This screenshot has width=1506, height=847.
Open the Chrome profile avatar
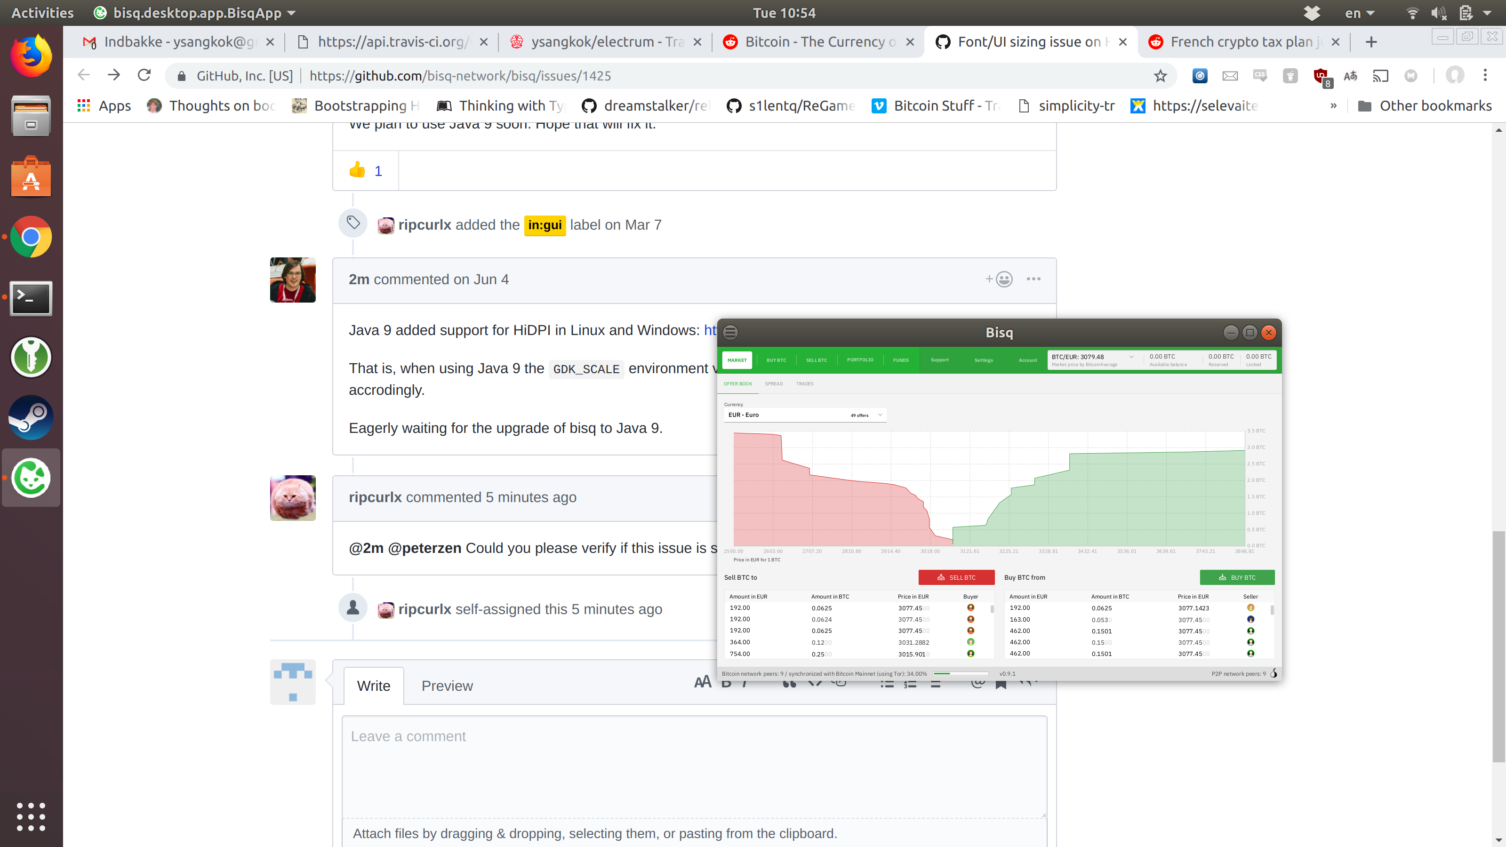pos(1455,75)
